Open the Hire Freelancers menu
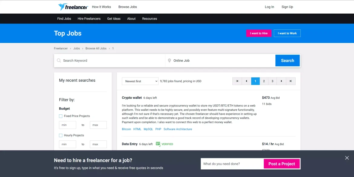Image resolution: width=354 pixels, height=177 pixels. tap(89, 18)
